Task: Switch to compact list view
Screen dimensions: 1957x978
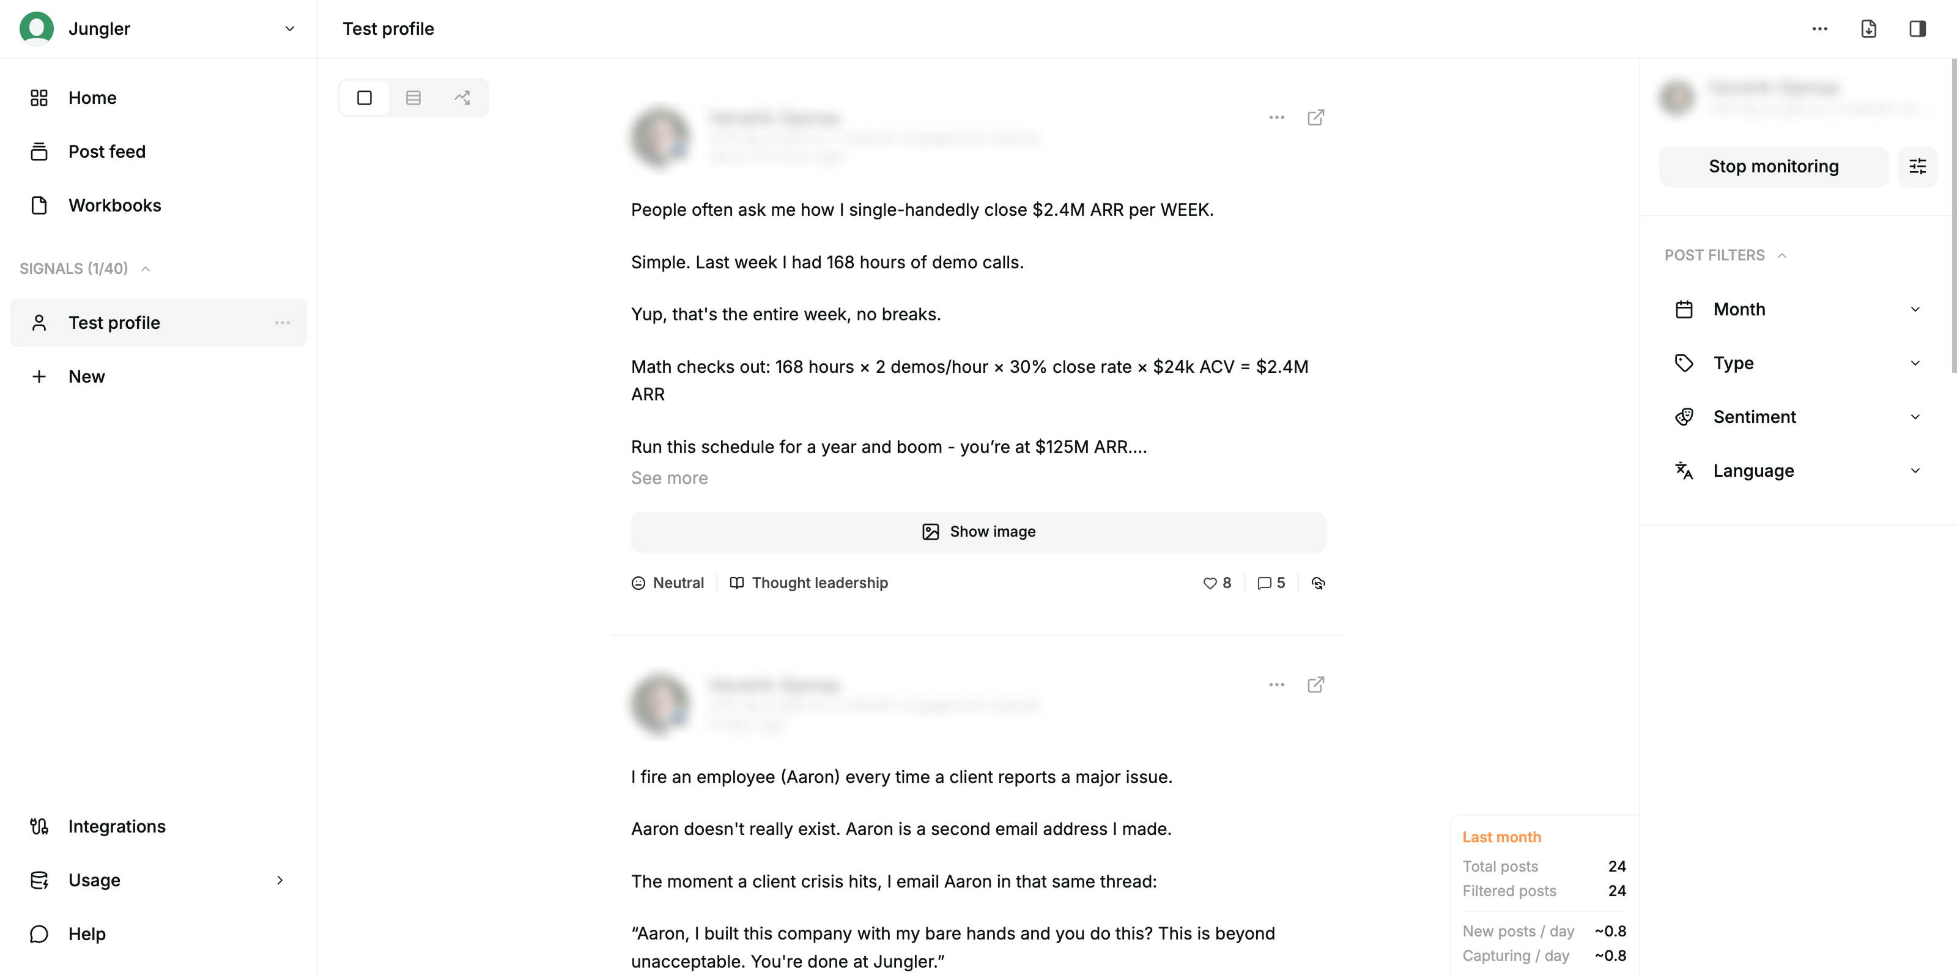Action: [413, 98]
